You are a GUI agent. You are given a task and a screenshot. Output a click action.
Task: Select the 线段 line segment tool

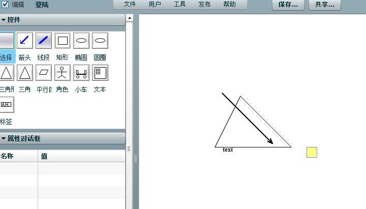pos(44,41)
